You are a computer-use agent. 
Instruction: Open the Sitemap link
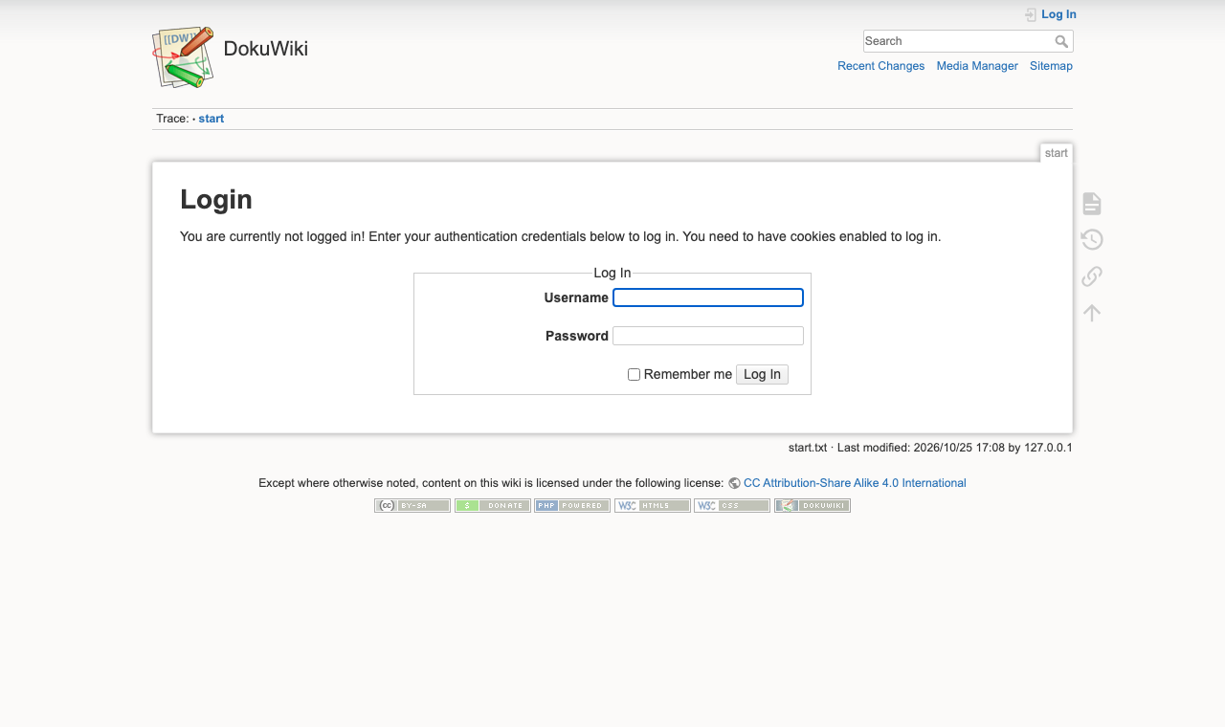[1051, 66]
